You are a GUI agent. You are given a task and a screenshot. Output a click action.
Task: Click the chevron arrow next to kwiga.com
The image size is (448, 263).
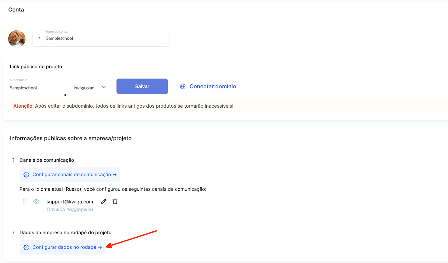[x=104, y=87]
